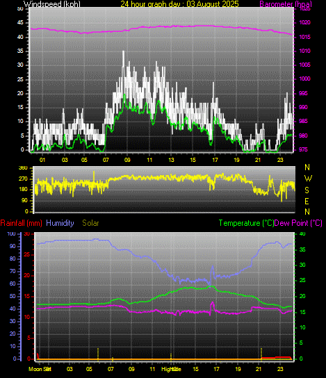Screen dimensions: 326x378
Task: Click the blue Humidity legend label
Action: tap(60, 223)
